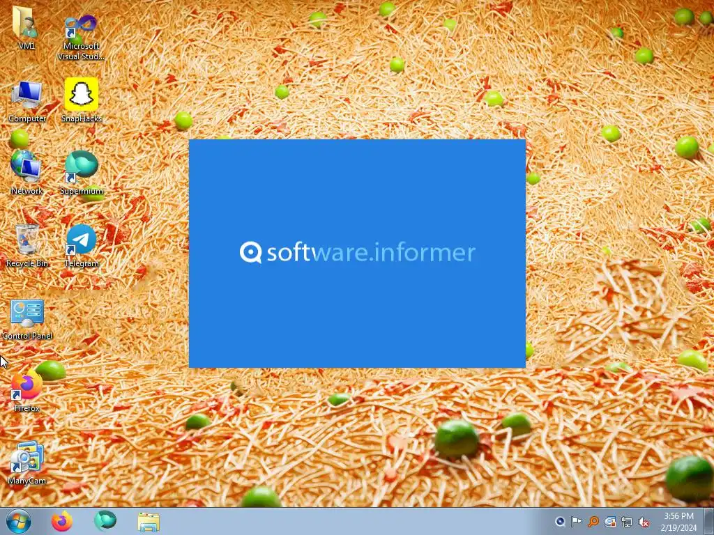
Task: Select the Supermium desktop shortcut
Action: click(x=82, y=173)
